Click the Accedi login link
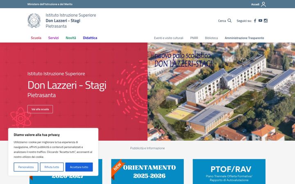This screenshot has height=184, width=295. 255,4
